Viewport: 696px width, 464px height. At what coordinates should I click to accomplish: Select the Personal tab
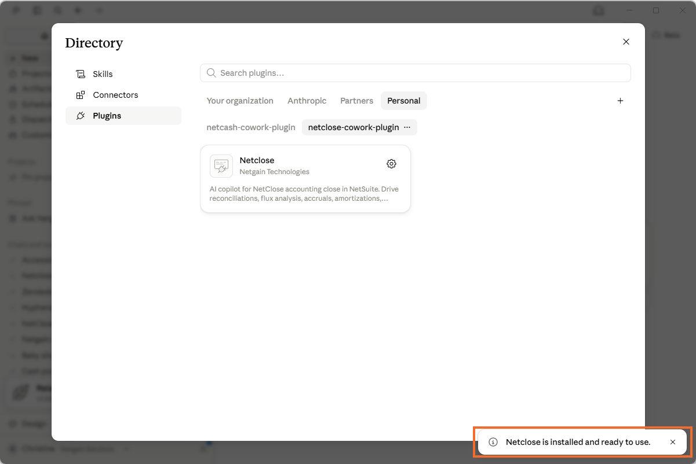[404, 101]
